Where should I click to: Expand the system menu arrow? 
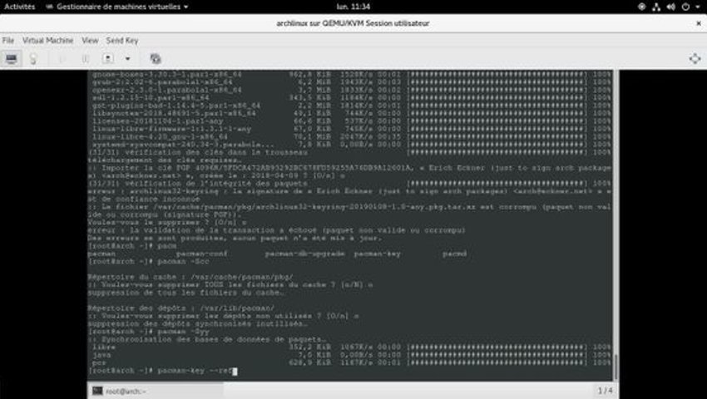coord(698,7)
